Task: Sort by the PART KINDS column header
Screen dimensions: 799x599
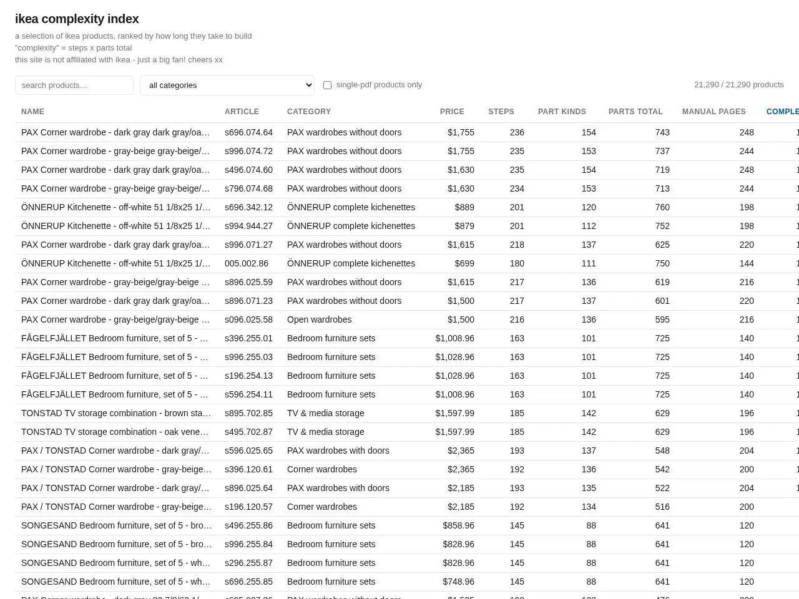Action: coord(562,112)
